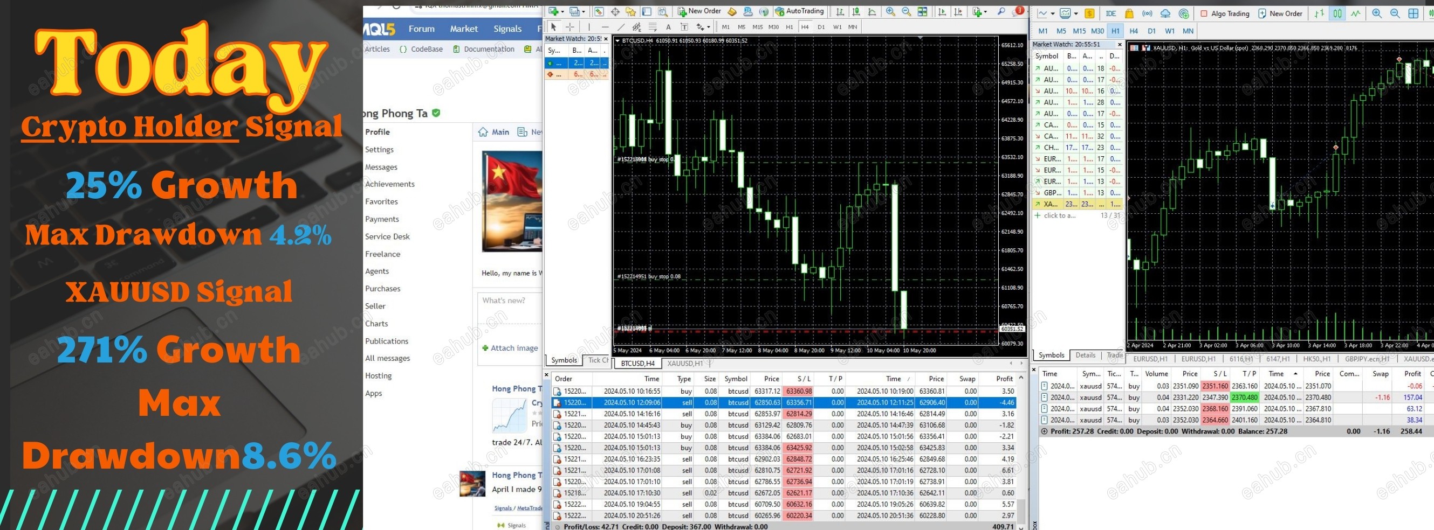Open the indicators dropdown arrow in MT5 toolbar

1075,14
